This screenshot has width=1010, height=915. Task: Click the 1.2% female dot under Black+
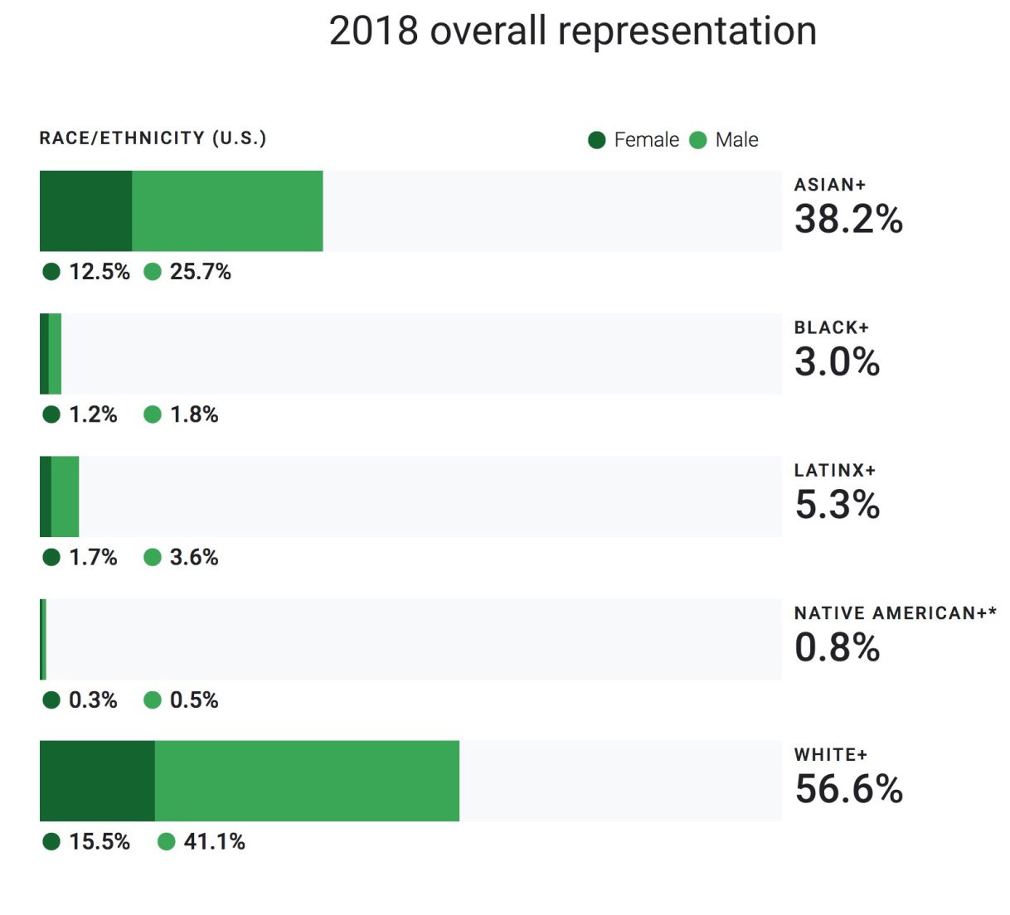click(x=51, y=414)
